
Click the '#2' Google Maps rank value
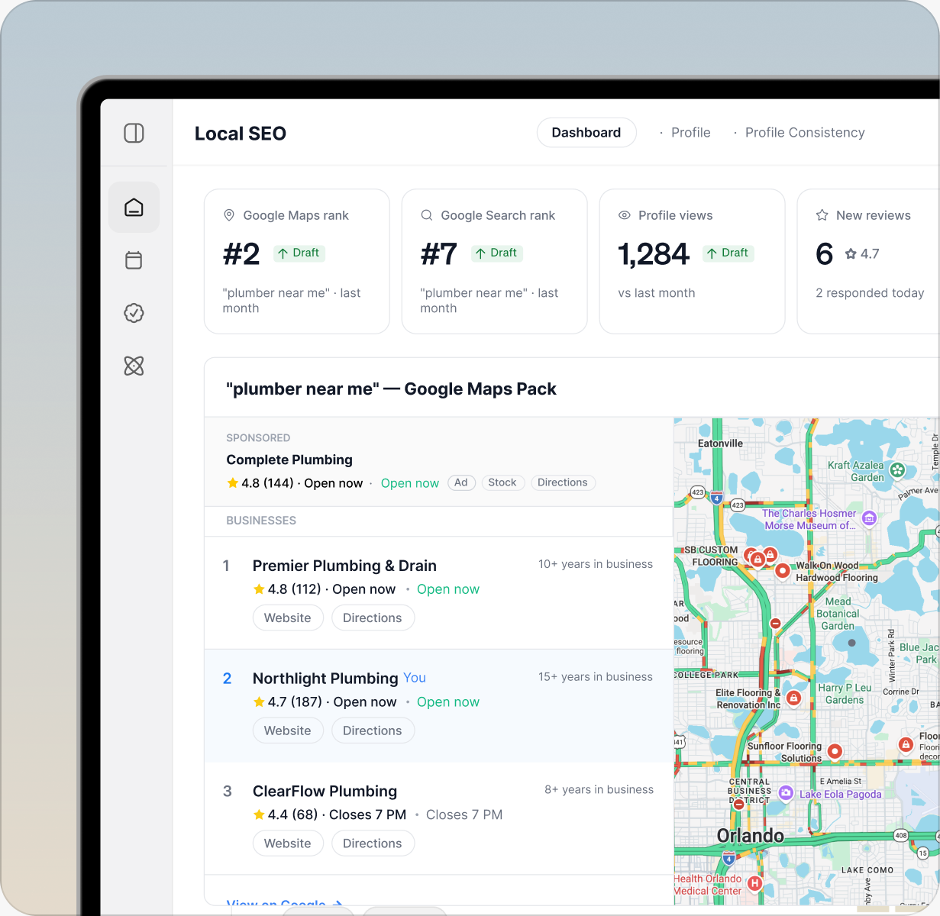tap(241, 254)
